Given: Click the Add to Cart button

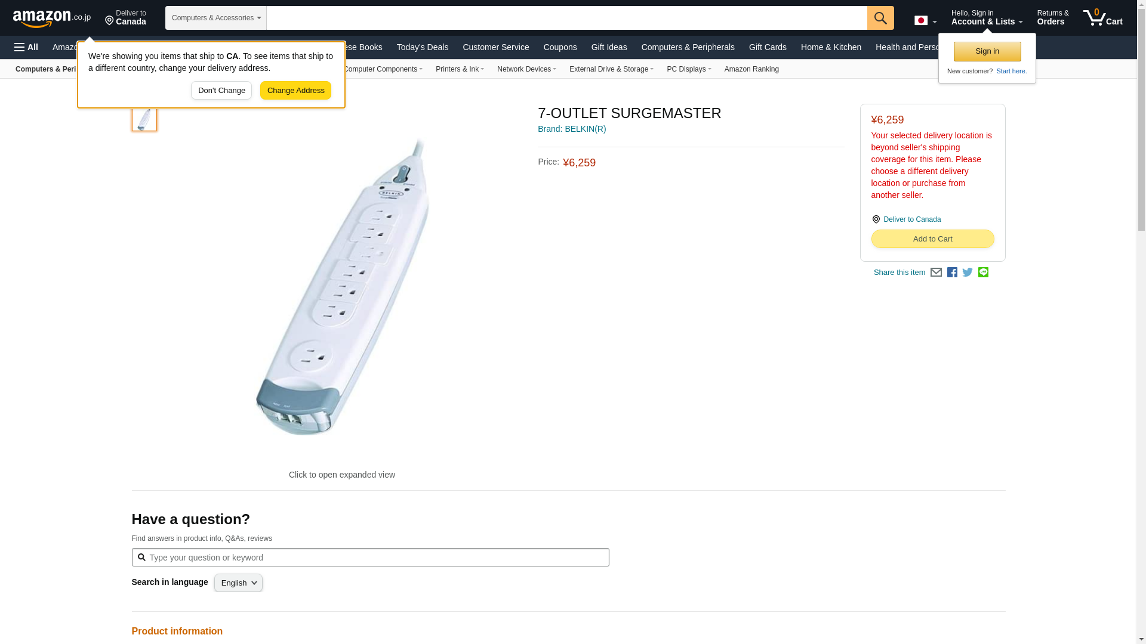Looking at the screenshot, I should tap(932, 239).
